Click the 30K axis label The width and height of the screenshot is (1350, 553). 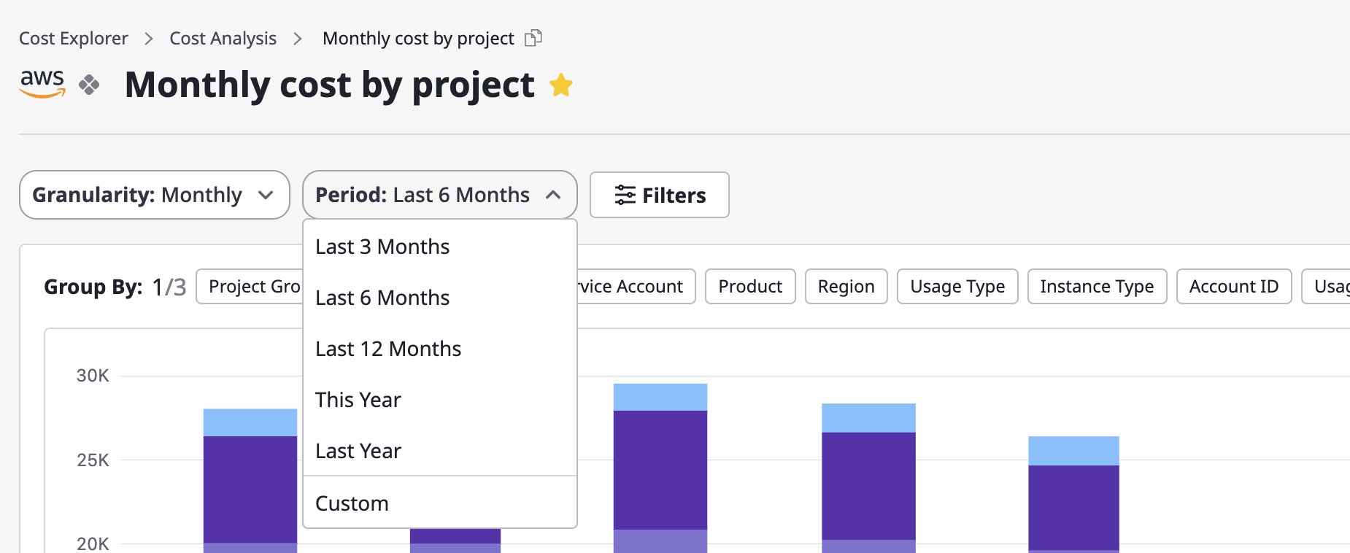click(x=93, y=376)
